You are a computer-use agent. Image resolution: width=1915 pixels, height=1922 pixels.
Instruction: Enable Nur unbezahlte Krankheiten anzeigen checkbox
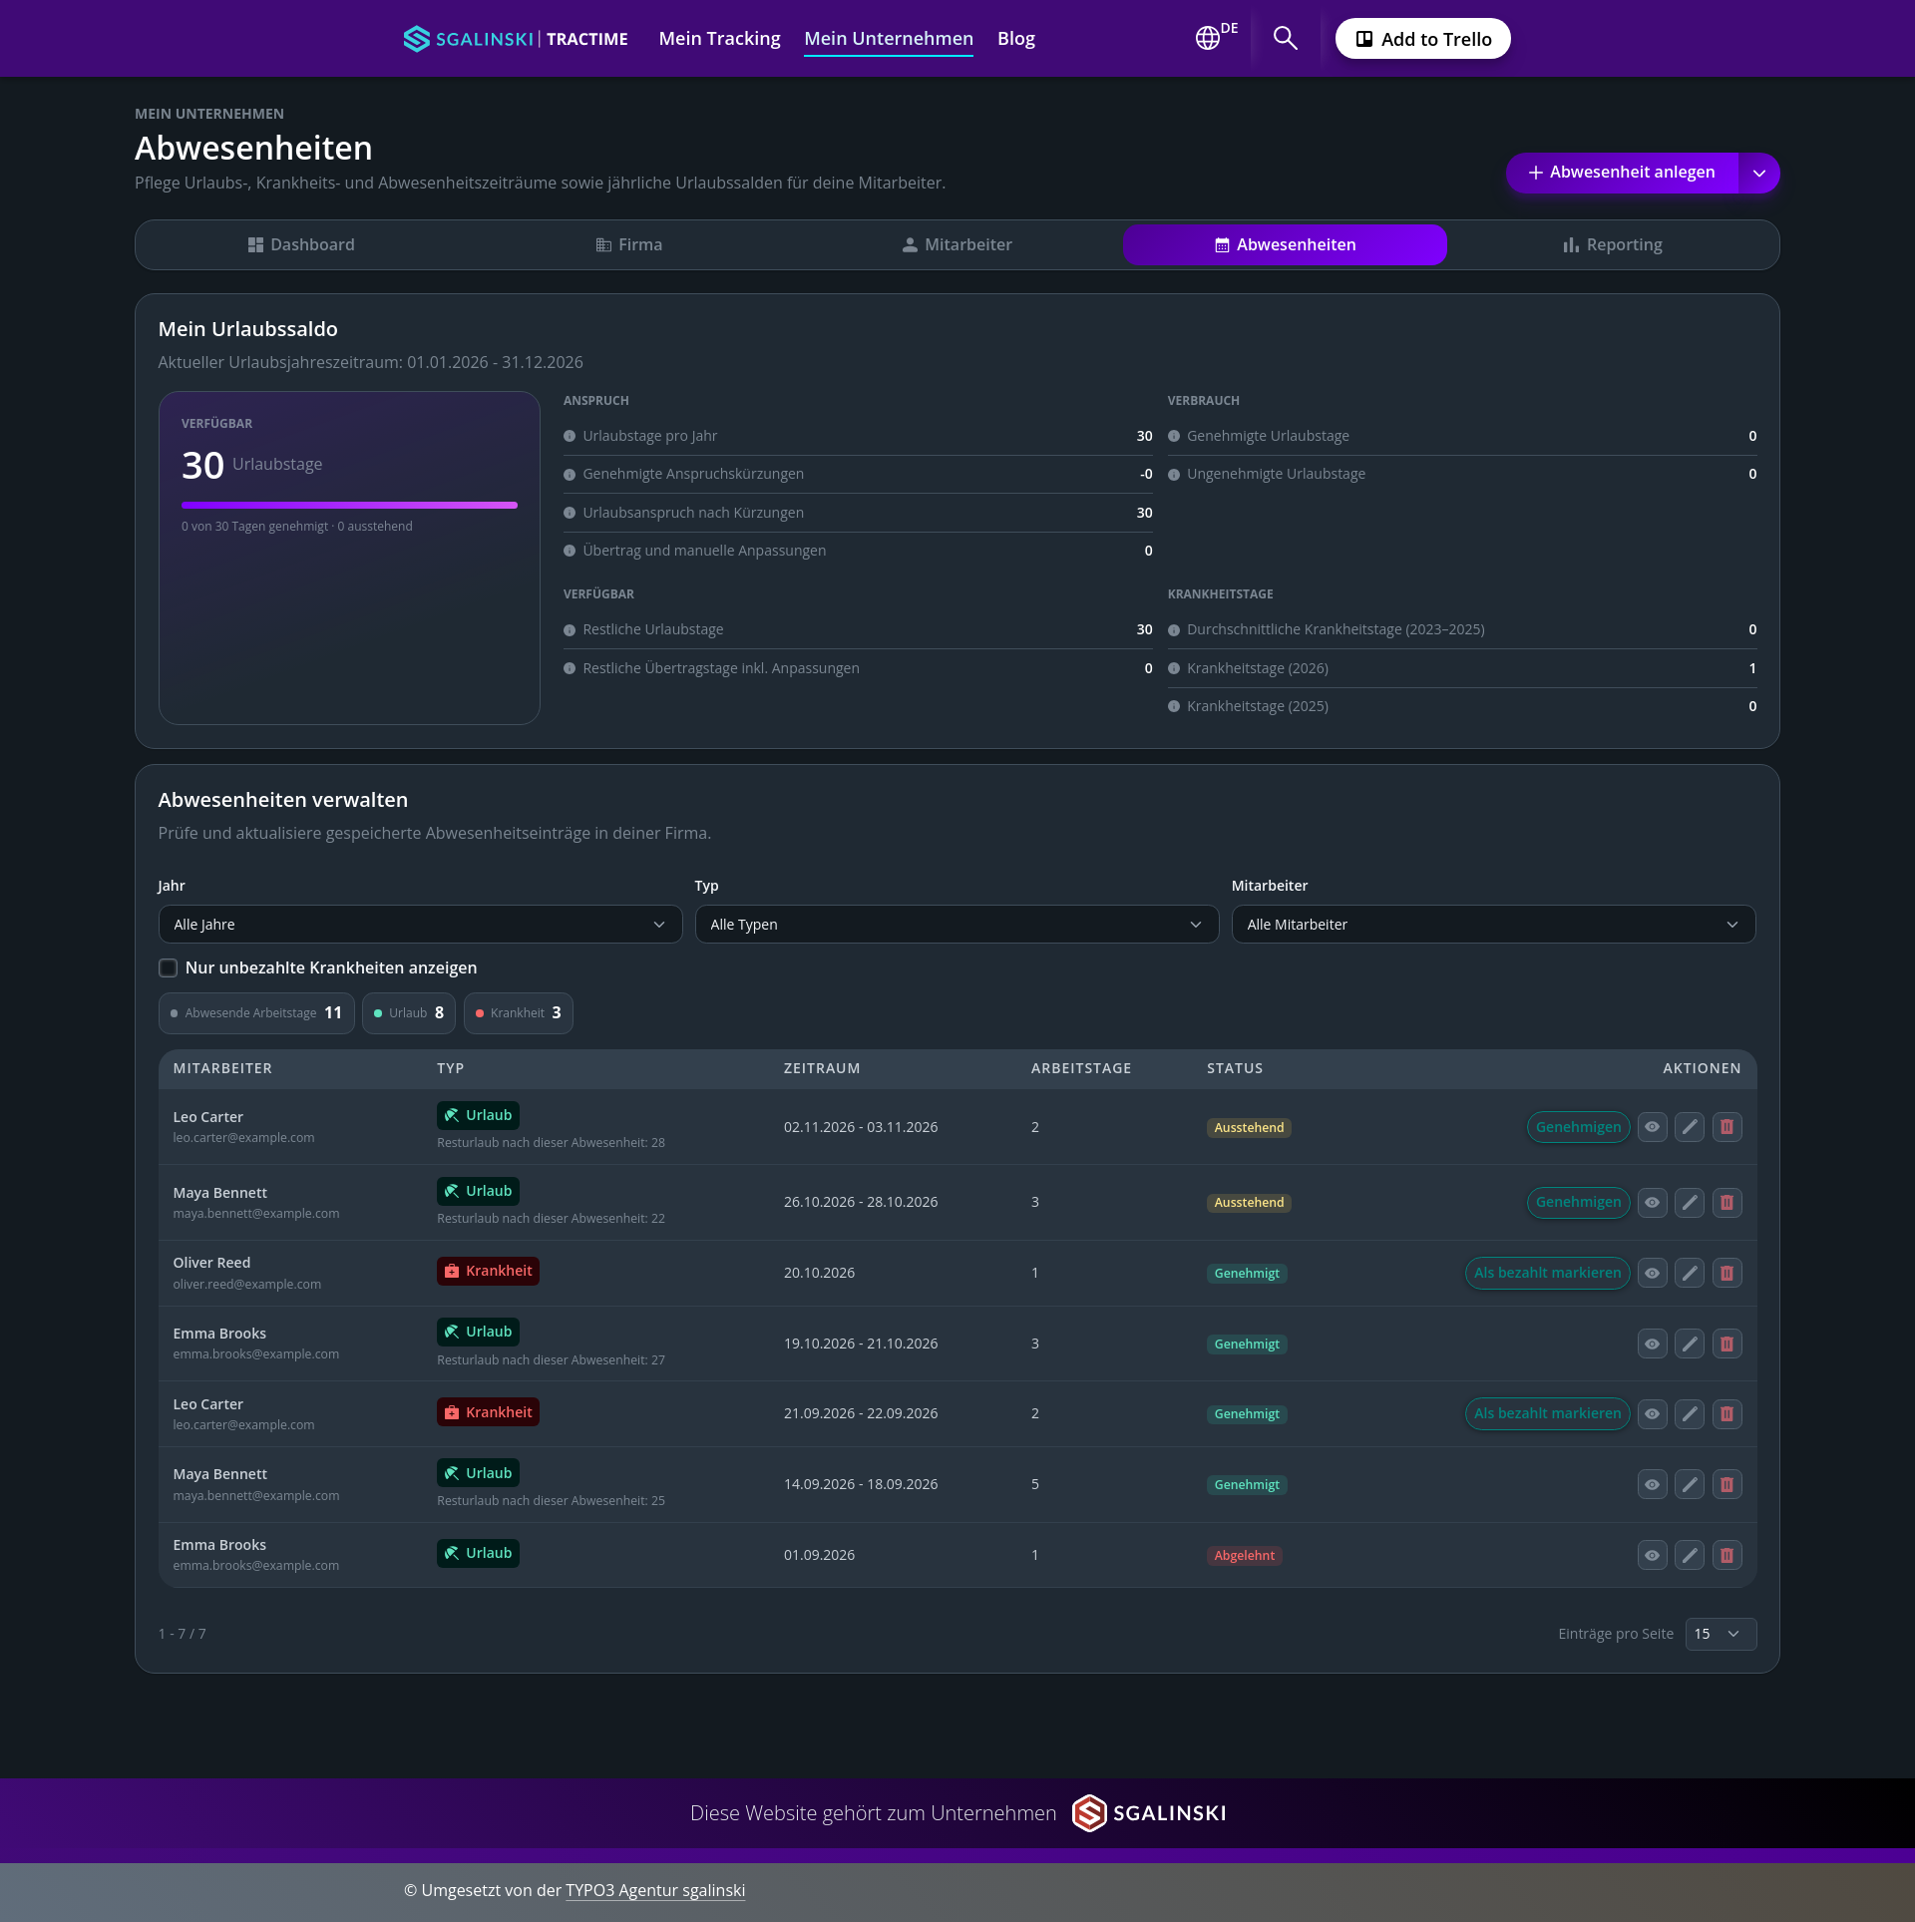168,967
